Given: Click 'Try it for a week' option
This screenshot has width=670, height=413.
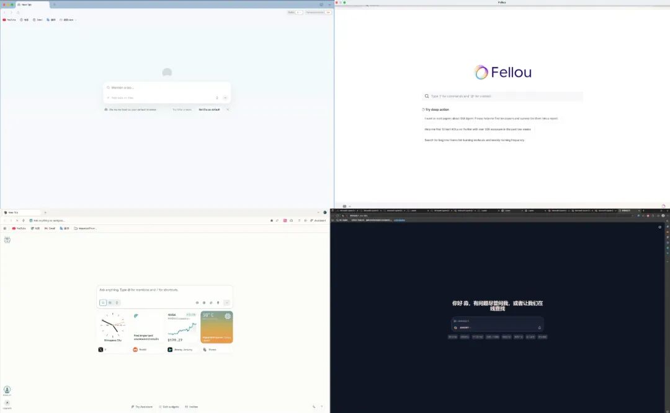Looking at the screenshot, I should [x=182, y=110].
